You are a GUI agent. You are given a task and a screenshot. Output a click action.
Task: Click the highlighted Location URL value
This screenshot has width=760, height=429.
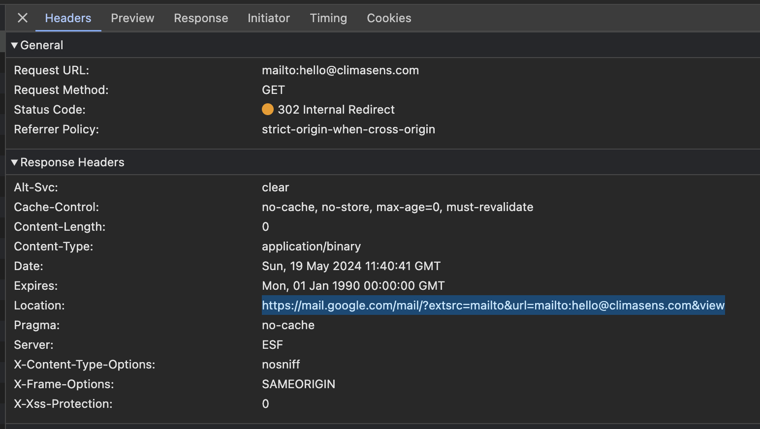[x=493, y=306]
